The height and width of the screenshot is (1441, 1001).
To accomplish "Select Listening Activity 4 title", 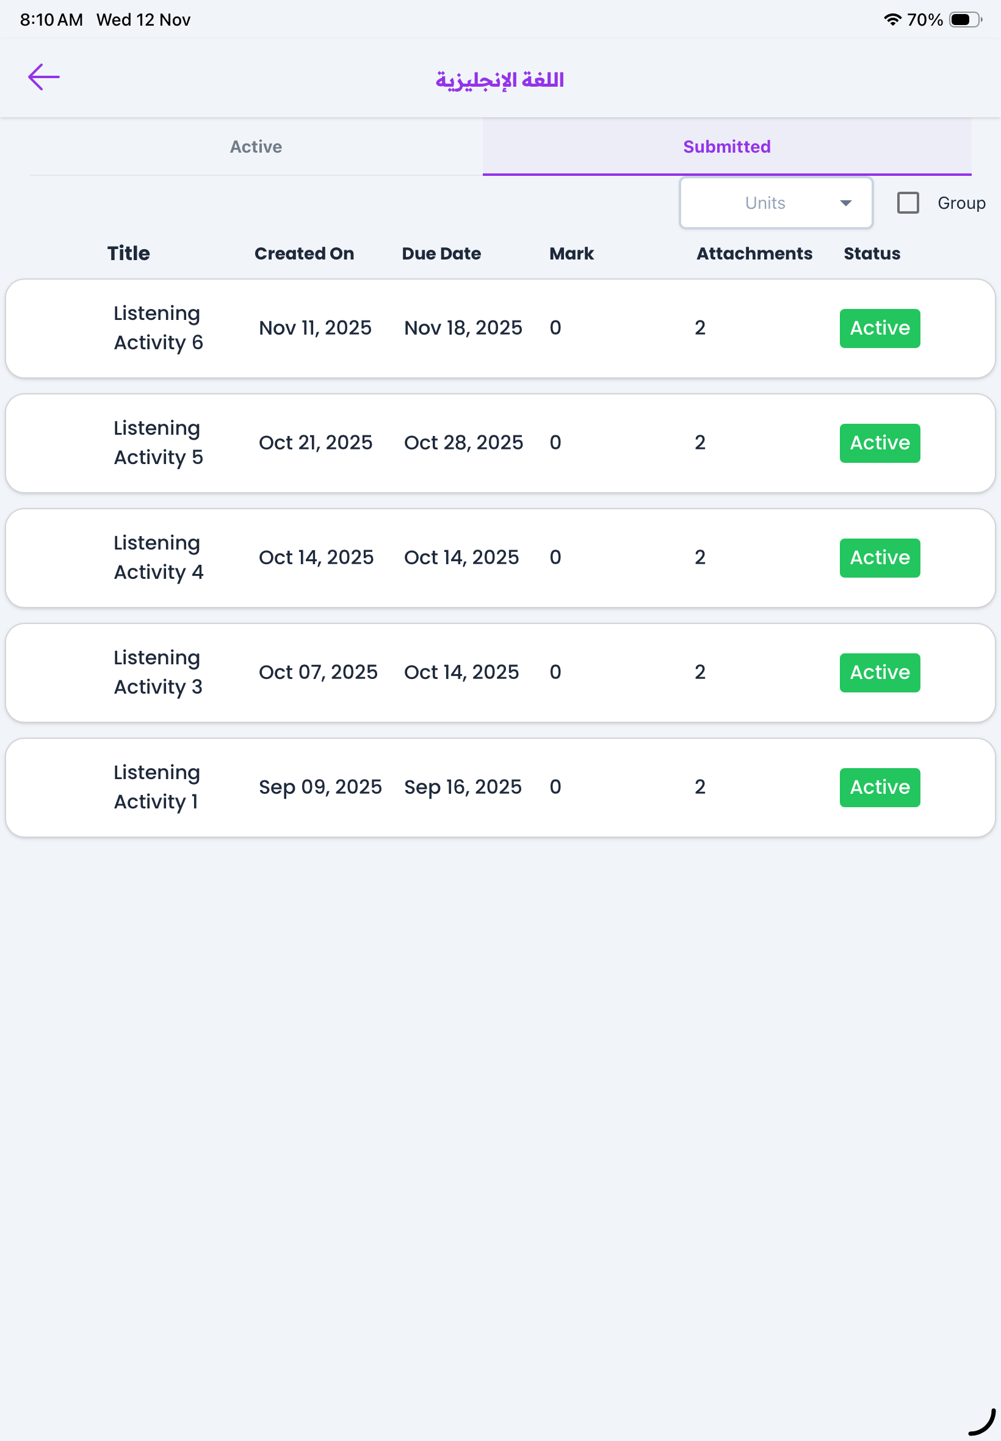I will pyautogui.click(x=158, y=557).
